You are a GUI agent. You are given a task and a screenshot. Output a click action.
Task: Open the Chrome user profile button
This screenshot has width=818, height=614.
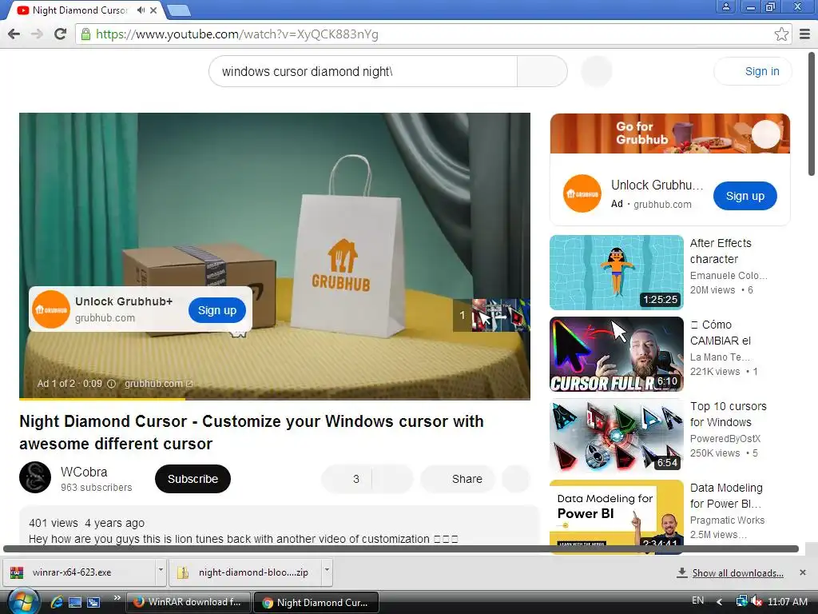tap(725, 6)
